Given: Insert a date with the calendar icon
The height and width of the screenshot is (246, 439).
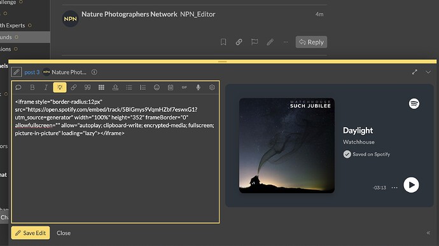Looking at the screenshot, I should (171, 87).
